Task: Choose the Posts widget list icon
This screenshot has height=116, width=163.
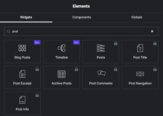Action: pyautogui.click(x=101, y=48)
